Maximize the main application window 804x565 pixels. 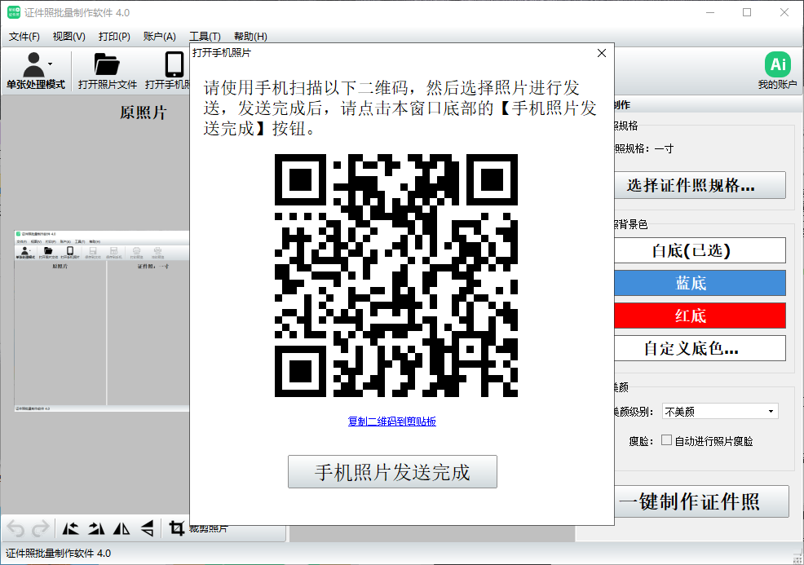(x=747, y=12)
